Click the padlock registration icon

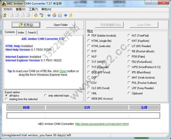click(x=71, y=15)
